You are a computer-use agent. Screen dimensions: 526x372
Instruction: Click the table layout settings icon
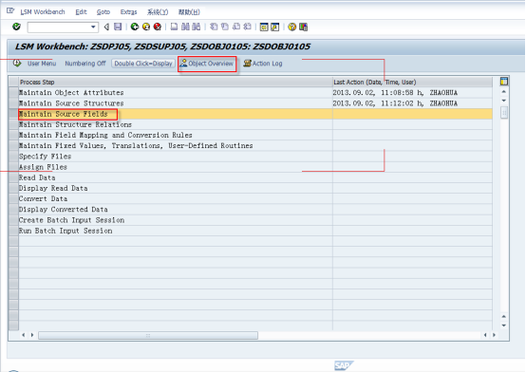[x=503, y=82]
